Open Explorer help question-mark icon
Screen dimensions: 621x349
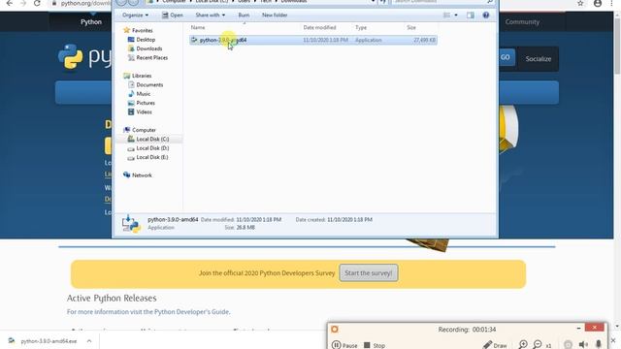pos(486,16)
